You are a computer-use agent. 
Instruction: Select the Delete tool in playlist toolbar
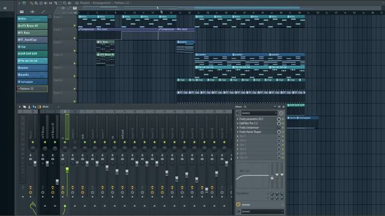pos(41,3)
